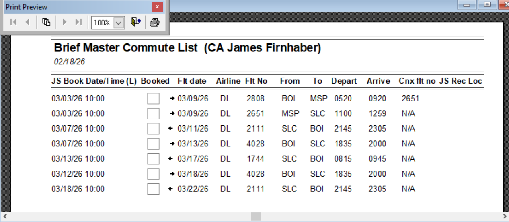Mark flight 1744 as booked

coord(153,159)
